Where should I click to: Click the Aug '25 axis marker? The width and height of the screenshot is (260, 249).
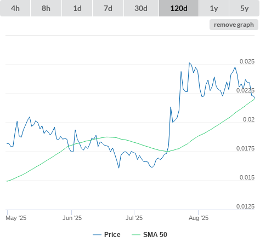199,218
